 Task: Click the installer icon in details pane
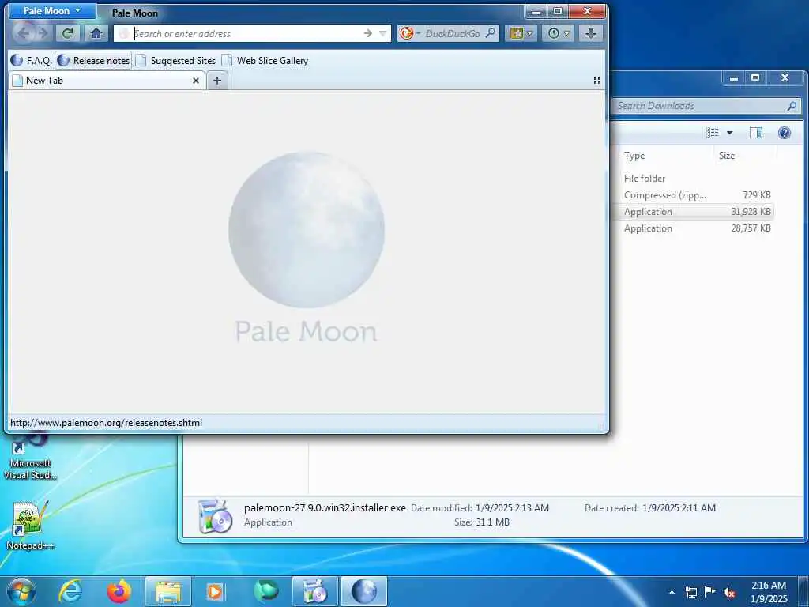coord(215,515)
